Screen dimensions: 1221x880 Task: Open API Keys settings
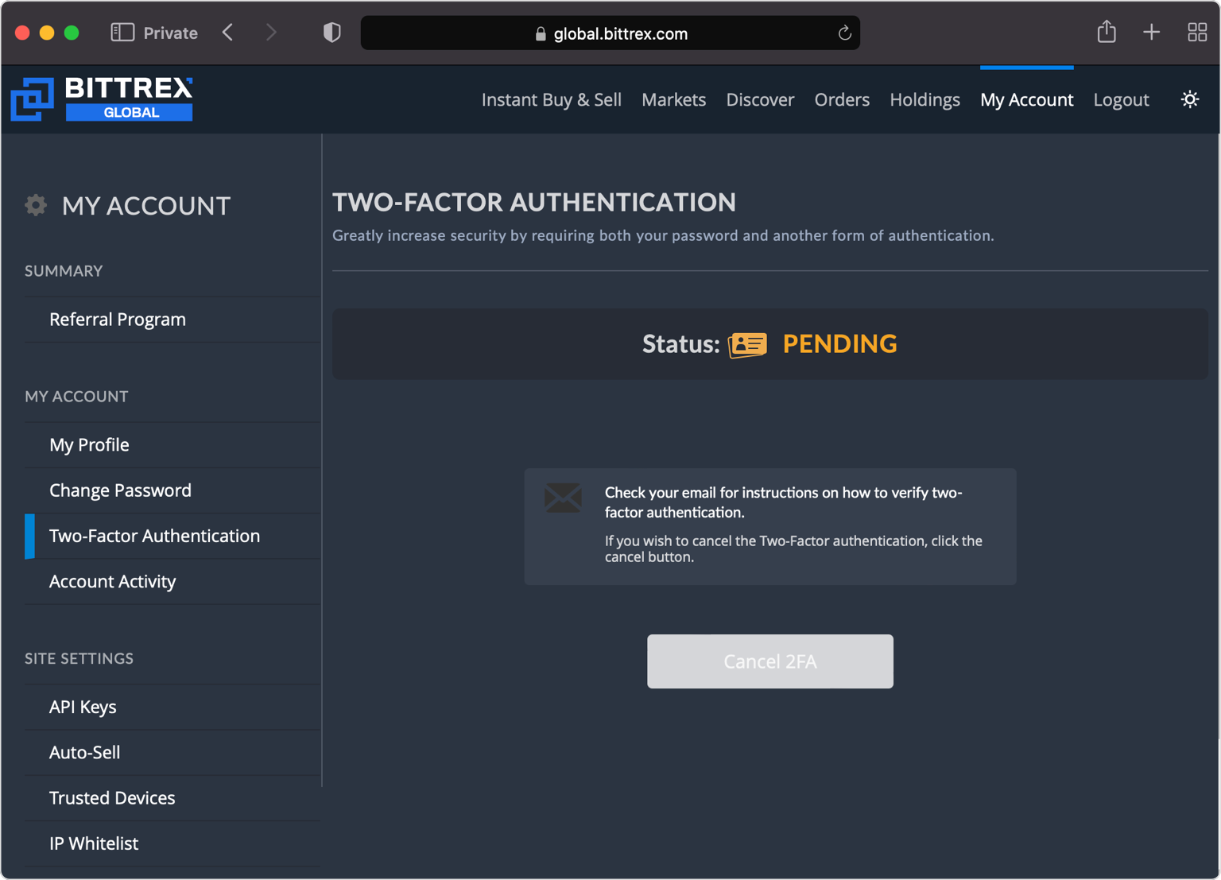(x=173, y=707)
